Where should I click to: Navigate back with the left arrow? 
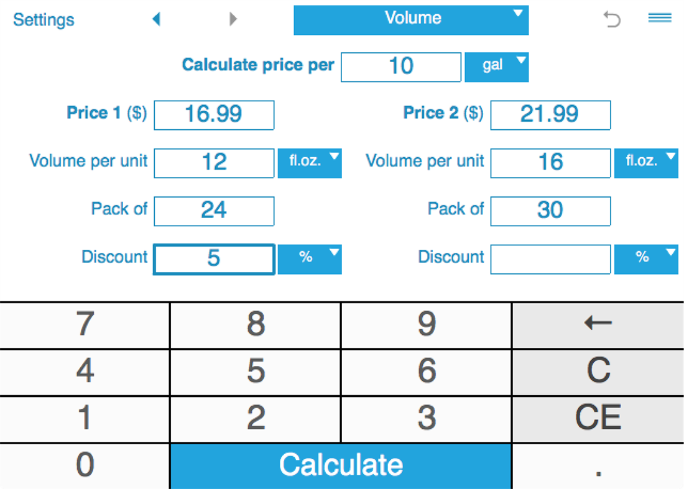point(157,19)
